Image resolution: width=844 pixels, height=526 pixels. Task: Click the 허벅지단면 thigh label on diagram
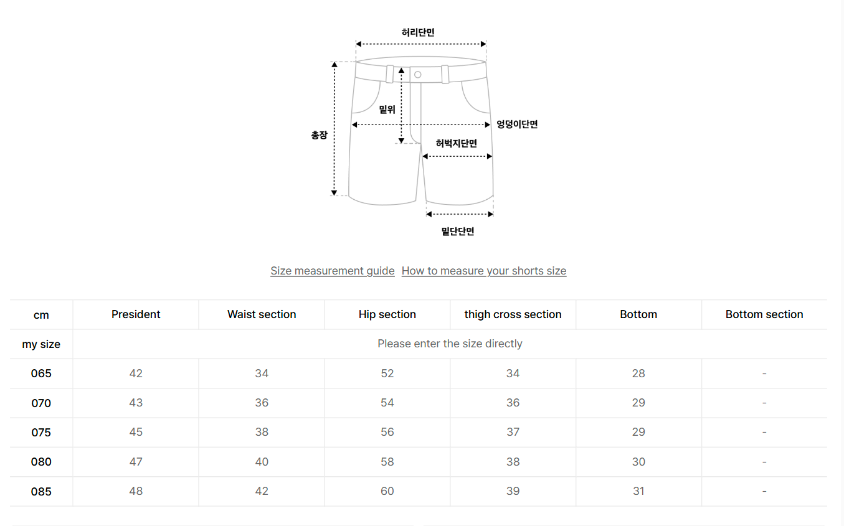click(x=457, y=143)
